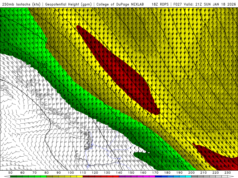Click 'College of DuPage NEXLAB' in the header
The image size is (238, 178).
pyautogui.click(x=120, y=4)
